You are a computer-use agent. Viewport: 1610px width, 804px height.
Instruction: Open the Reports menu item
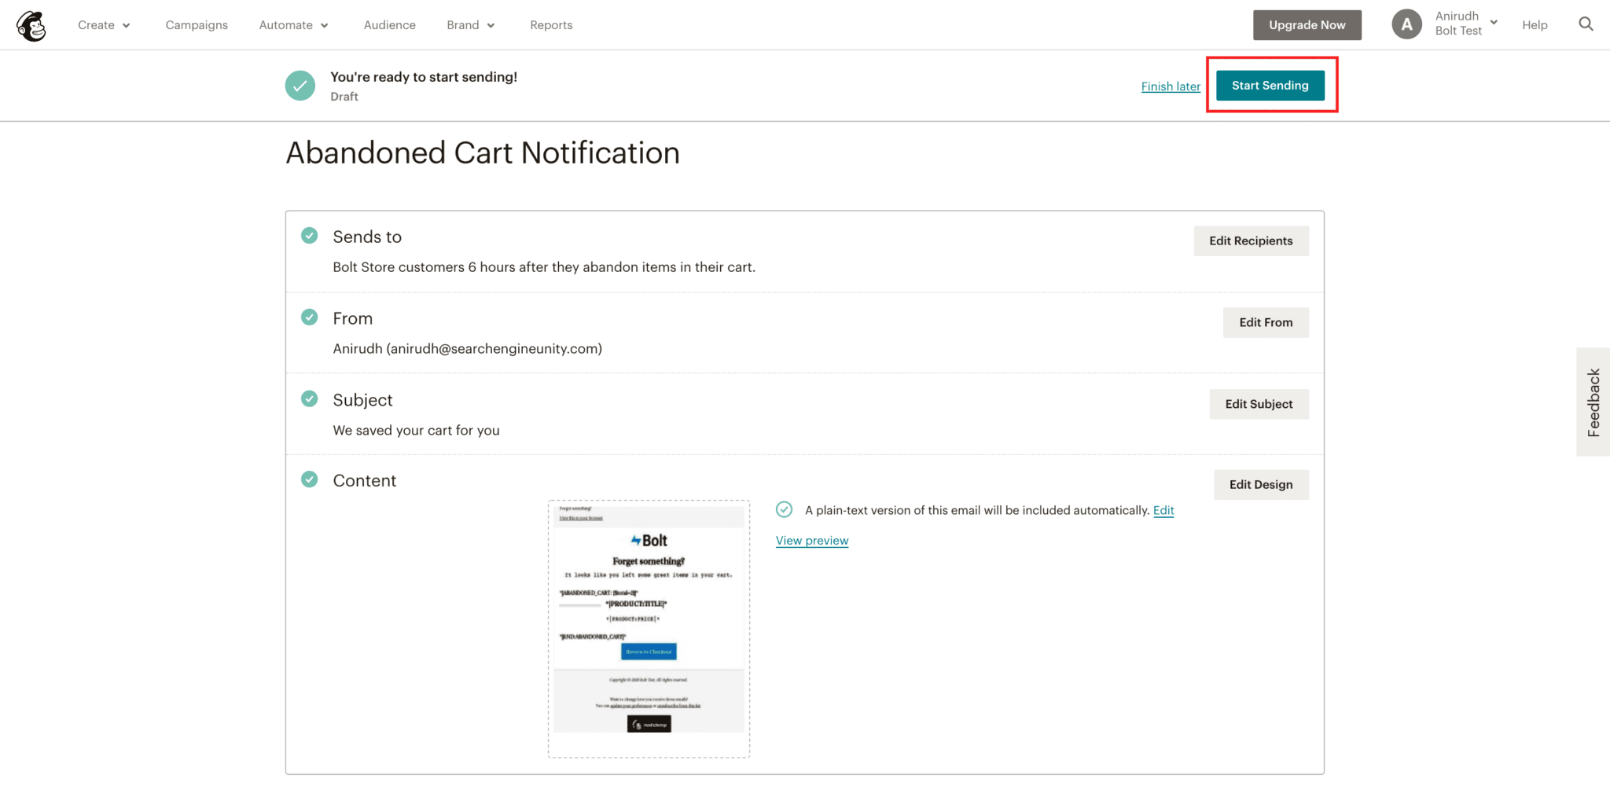click(x=551, y=25)
